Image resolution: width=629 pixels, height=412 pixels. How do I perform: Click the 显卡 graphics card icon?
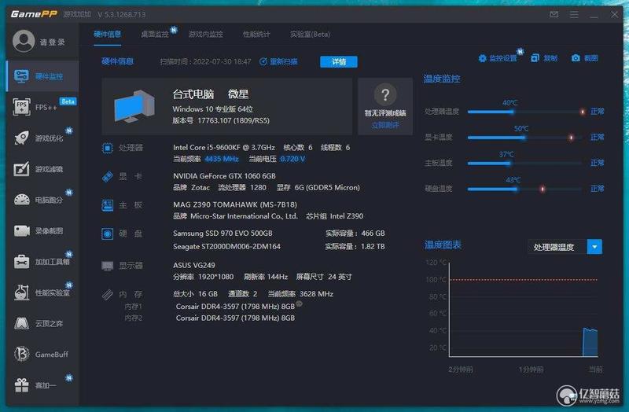point(108,176)
